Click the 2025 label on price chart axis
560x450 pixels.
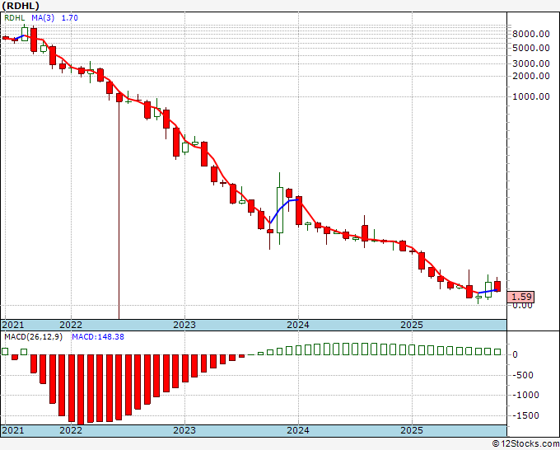[x=412, y=325]
